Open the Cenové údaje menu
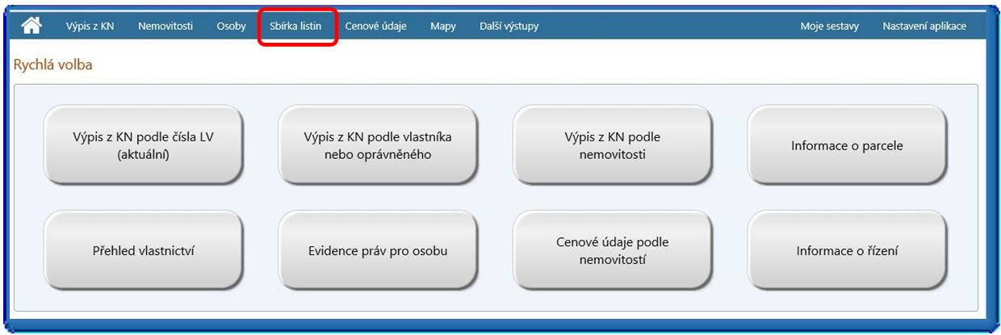 coord(375,27)
